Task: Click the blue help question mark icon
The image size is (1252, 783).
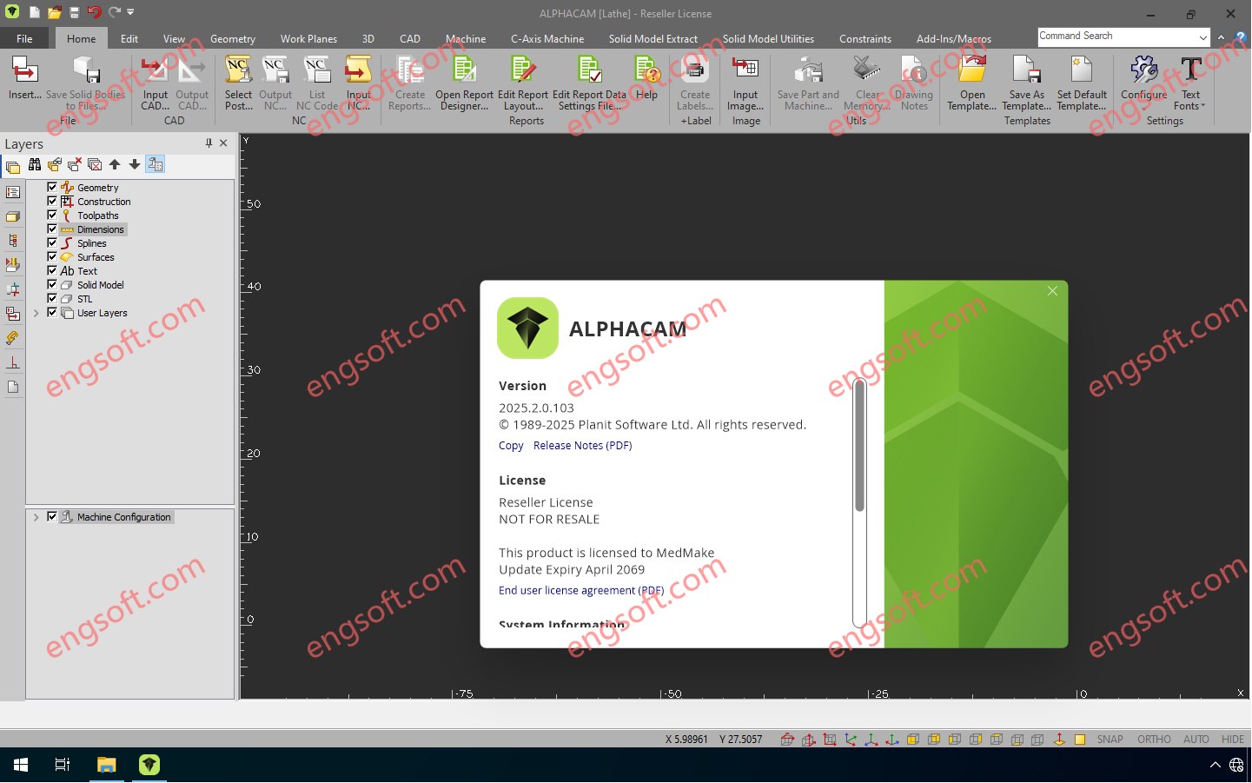Action: (x=1241, y=37)
